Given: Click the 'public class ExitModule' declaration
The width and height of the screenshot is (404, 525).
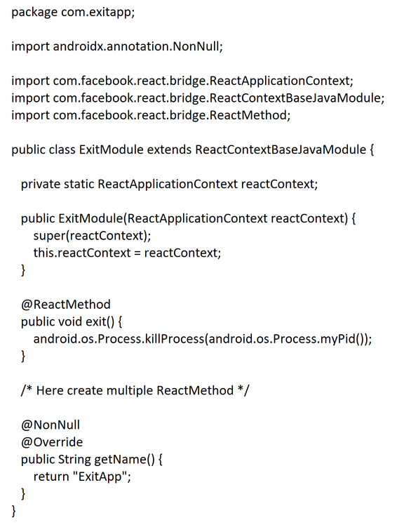Looking at the screenshot, I should tap(192, 149).
